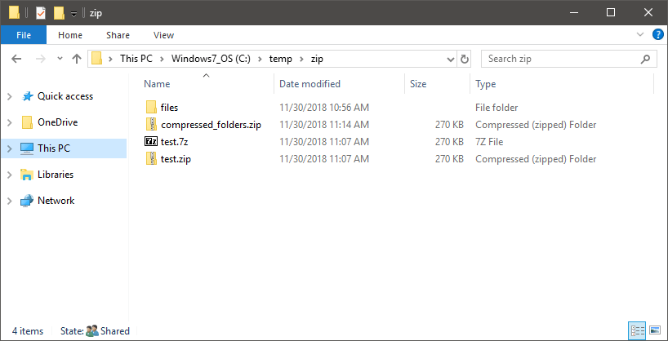Image resolution: width=668 pixels, height=341 pixels.
Task: Click the Properties quick access toolbar icon
Action: coord(41,13)
